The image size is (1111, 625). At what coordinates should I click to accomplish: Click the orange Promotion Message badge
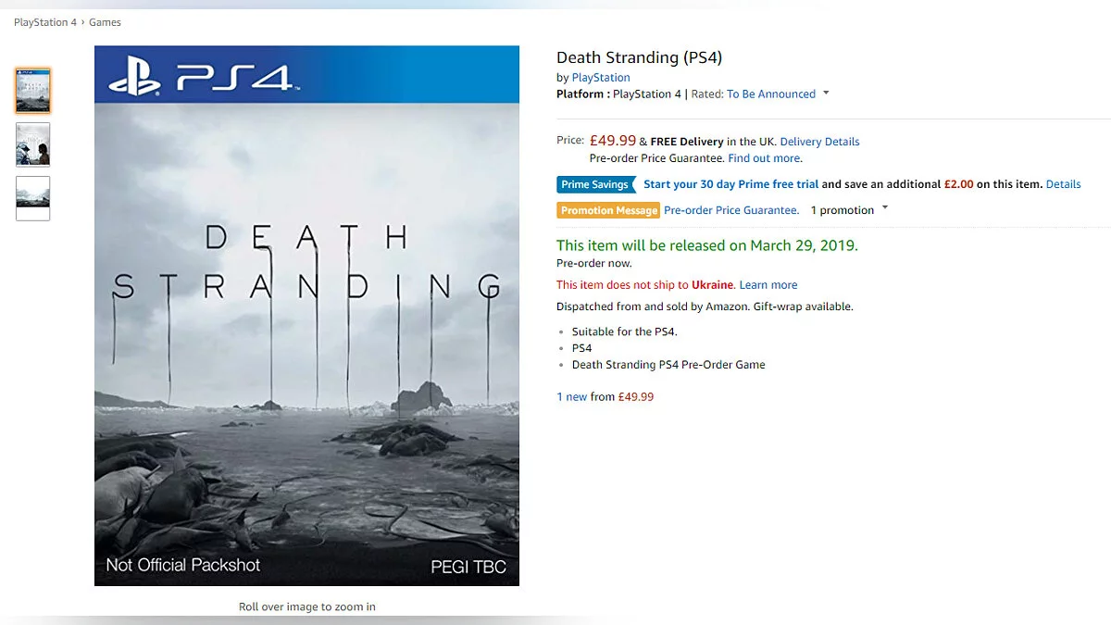pyautogui.click(x=608, y=210)
